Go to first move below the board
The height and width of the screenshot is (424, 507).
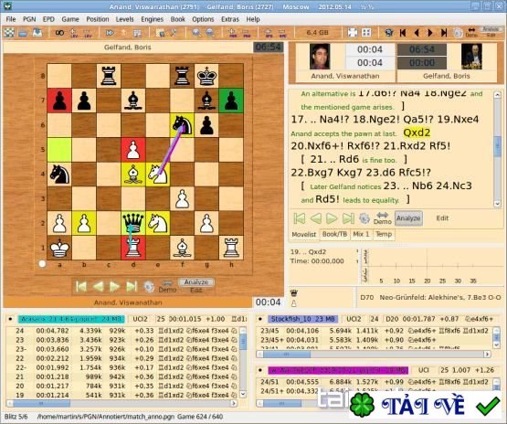point(80,286)
